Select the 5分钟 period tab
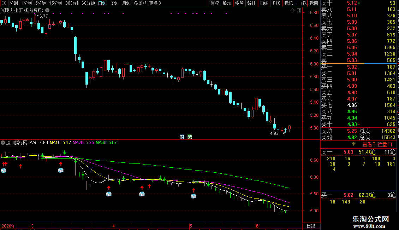Image resolution: width=399 pixels, height=230 pixels. [41, 3]
